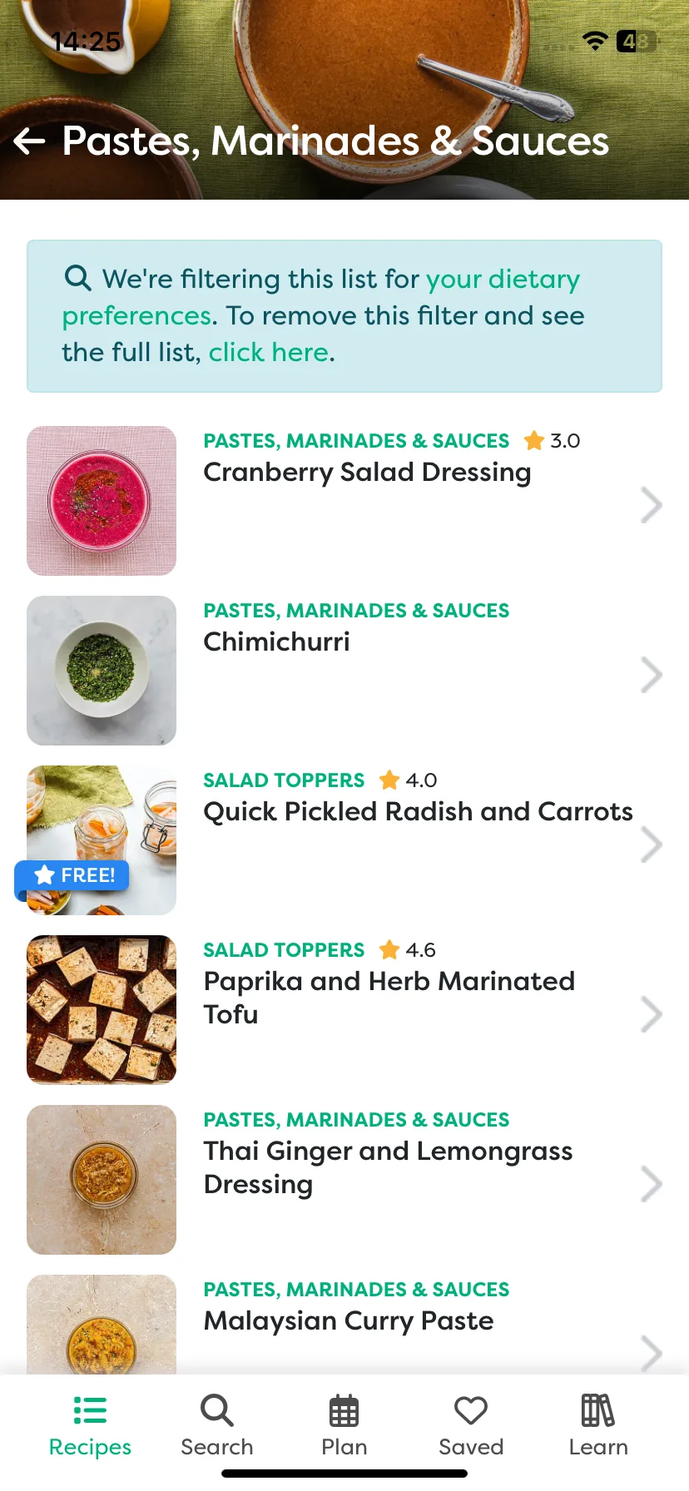This screenshot has height=1491, width=689.
Task: Tap the Thai Ginger dressing thumbnail
Action: (x=102, y=1180)
